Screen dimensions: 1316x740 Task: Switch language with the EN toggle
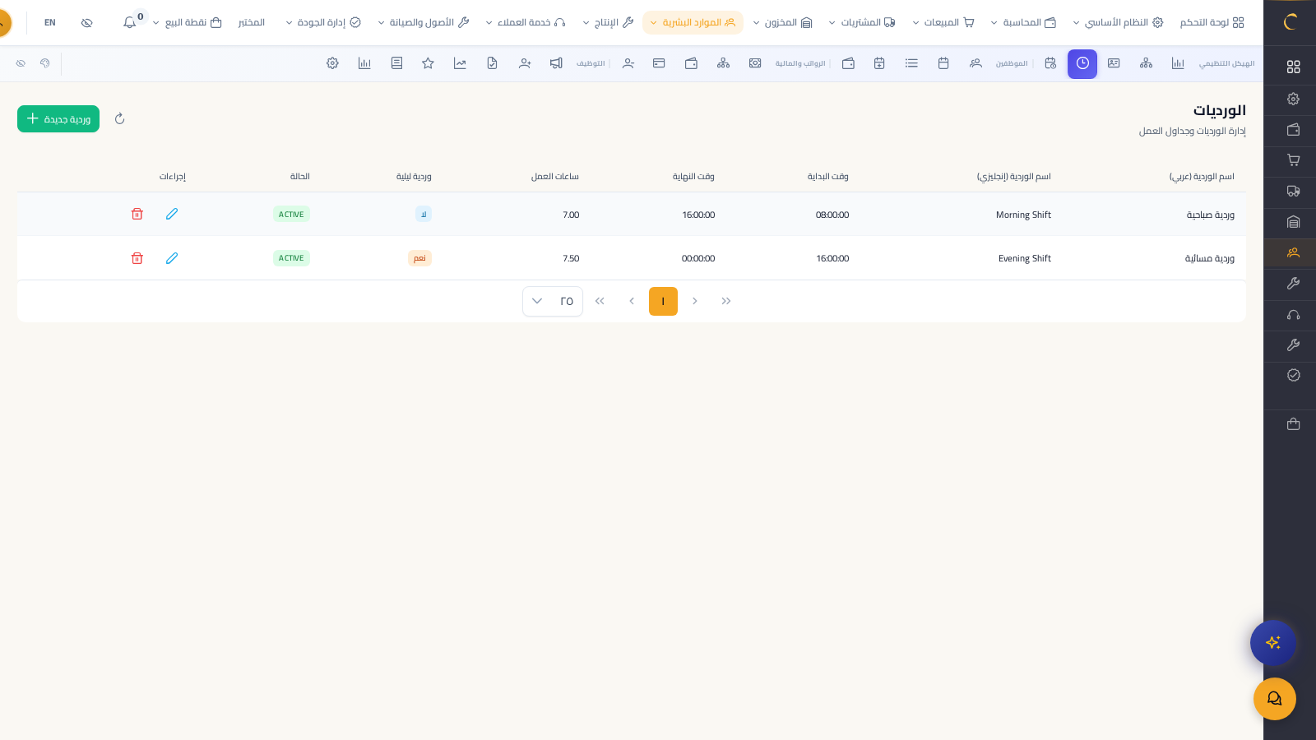50,22
